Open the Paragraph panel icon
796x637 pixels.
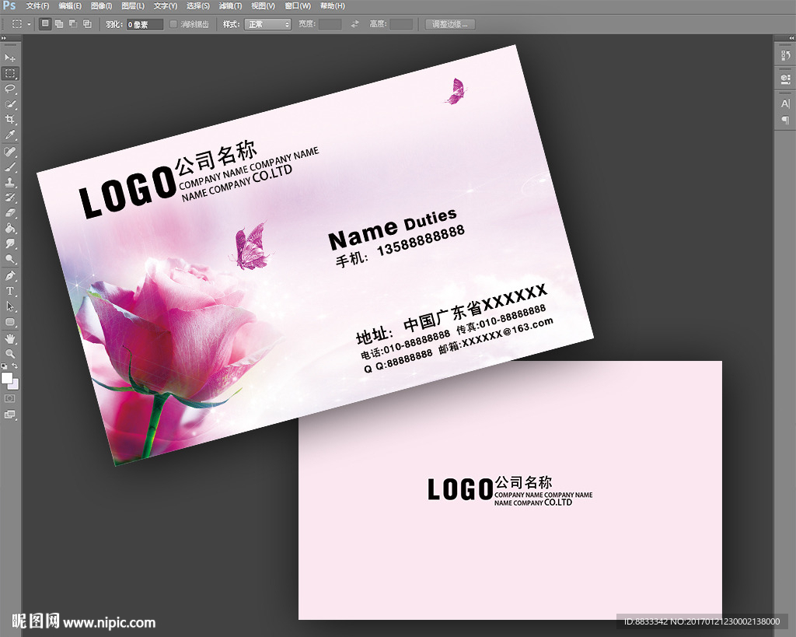(785, 120)
